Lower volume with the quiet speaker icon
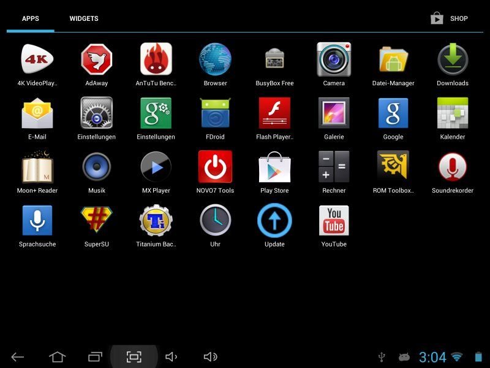 171,357
